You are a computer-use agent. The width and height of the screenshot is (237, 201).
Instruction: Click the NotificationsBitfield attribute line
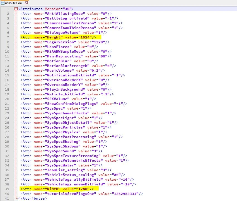[x=73, y=75]
